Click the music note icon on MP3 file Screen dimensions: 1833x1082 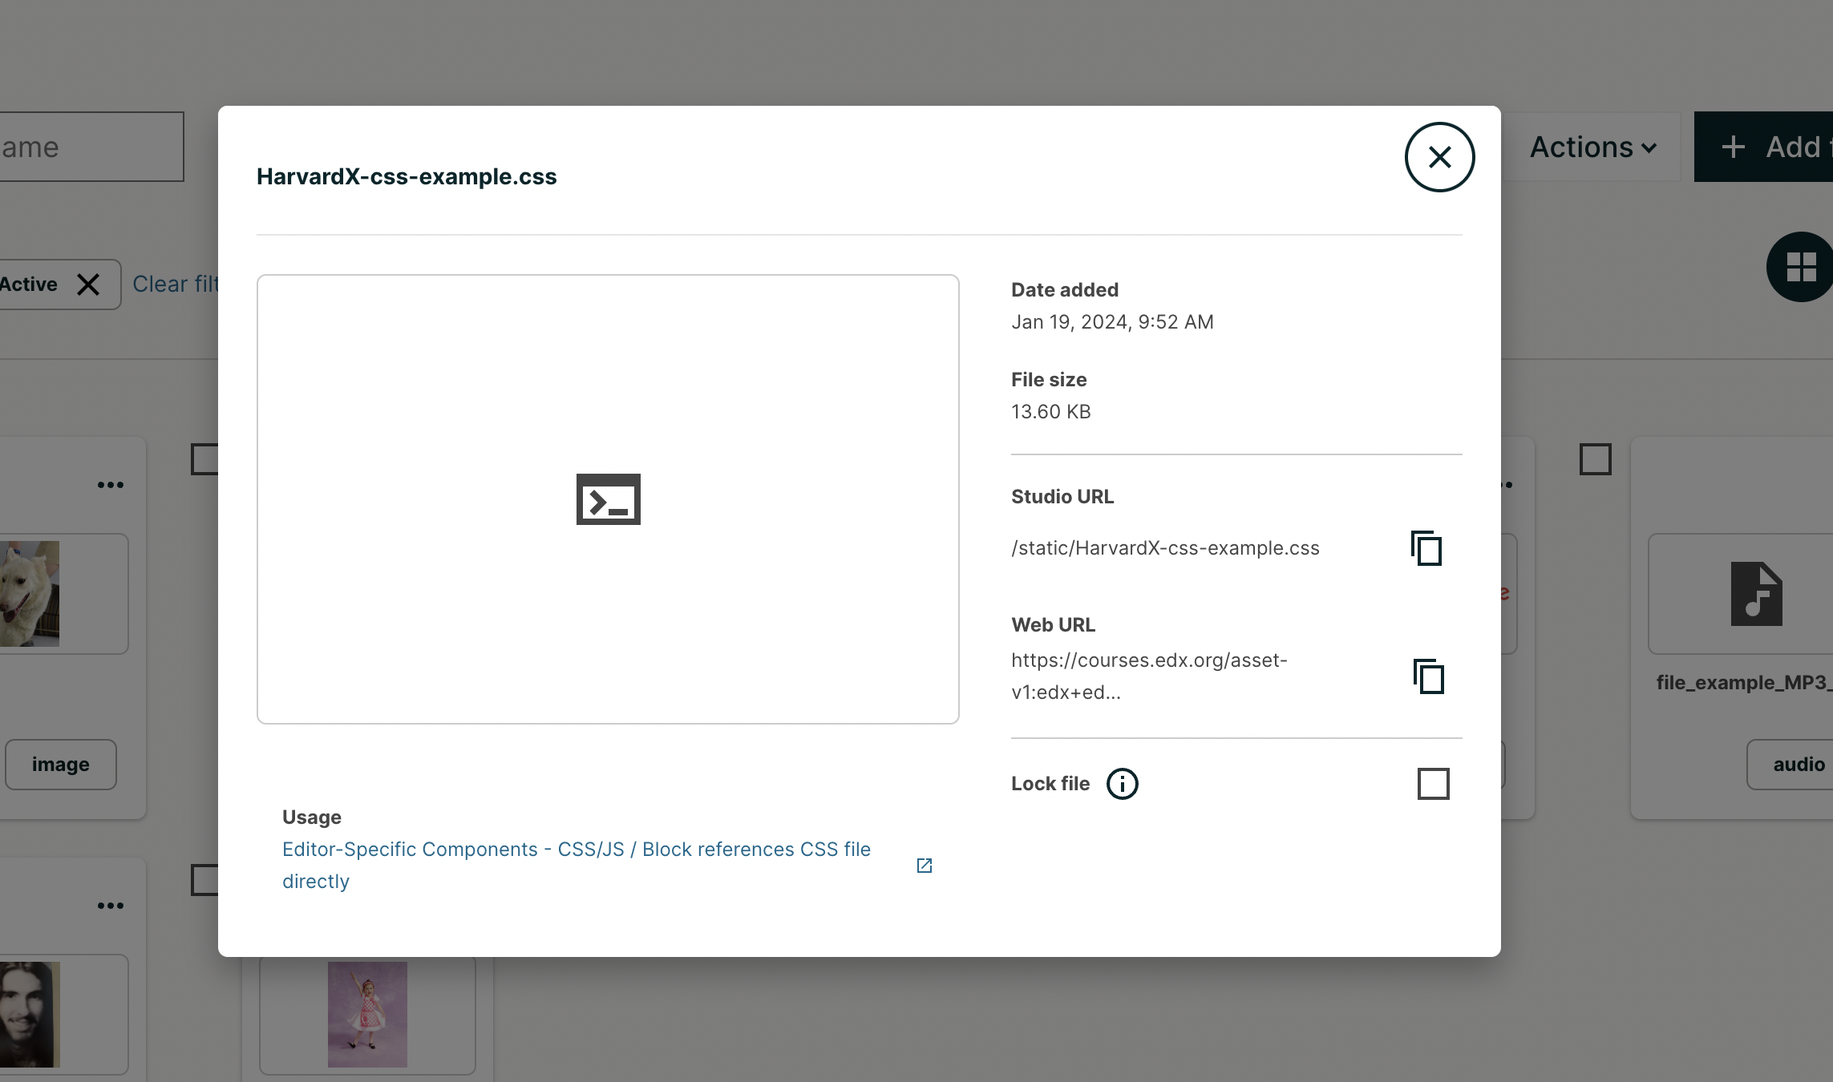click(1757, 593)
